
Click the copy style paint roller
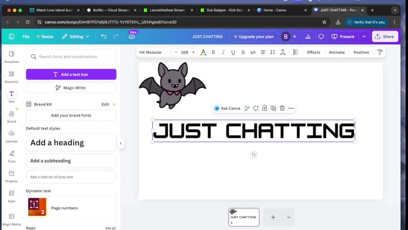pos(380,52)
